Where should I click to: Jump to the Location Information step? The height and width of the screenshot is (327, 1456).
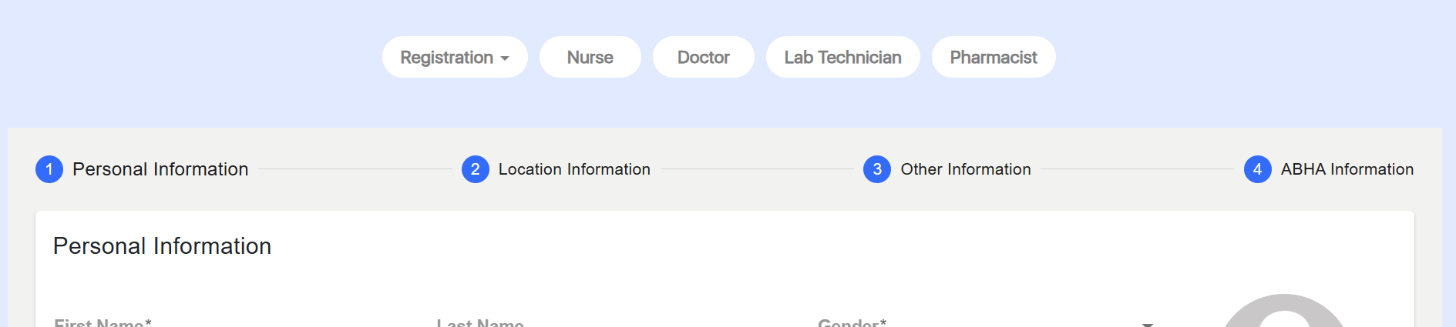tap(574, 169)
